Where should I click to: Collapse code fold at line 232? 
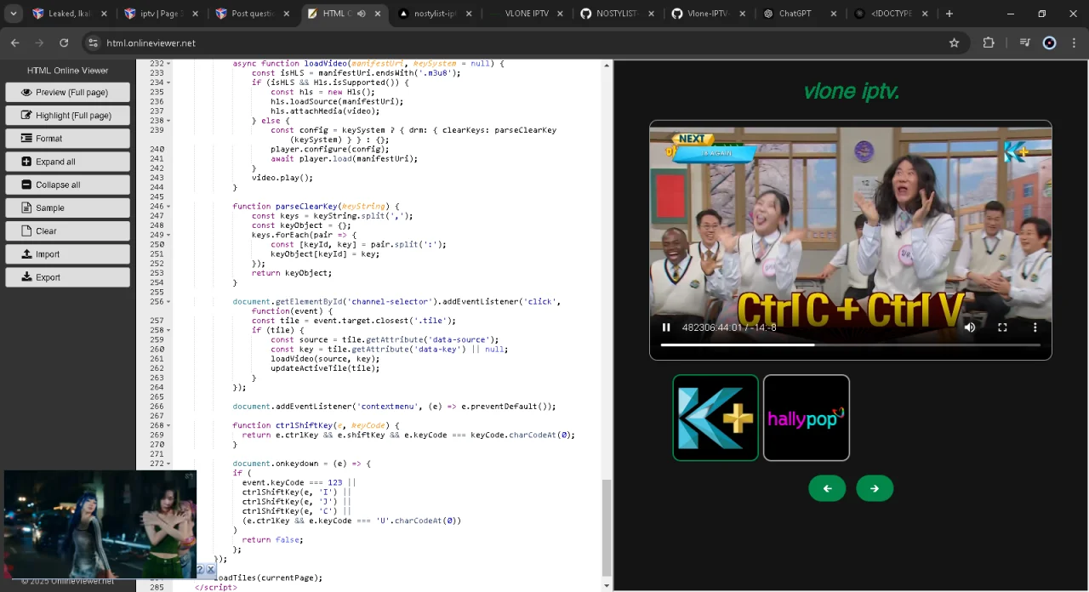click(x=168, y=64)
